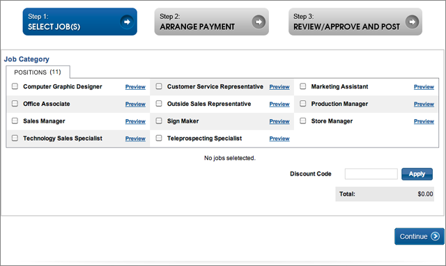Select the Sales Manager checkbox
The height and width of the screenshot is (266, 446).
15,120
